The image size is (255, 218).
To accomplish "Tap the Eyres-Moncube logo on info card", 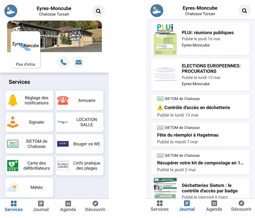I will pyautogui.click(x=26, y=46).
